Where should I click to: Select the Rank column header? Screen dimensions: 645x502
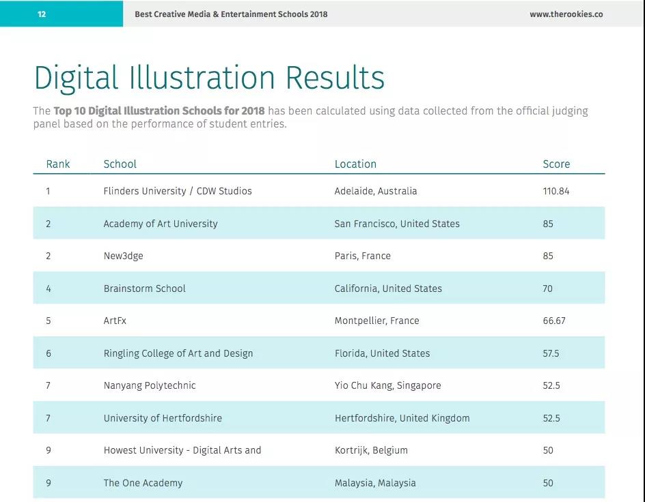[x=58, y=164]
